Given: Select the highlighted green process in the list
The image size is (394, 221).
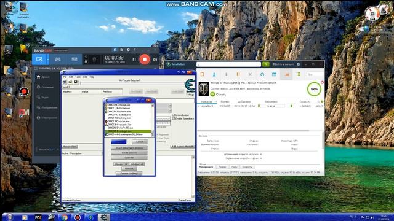Looking at the screenshot, I should pyautogui.click(x=127, y=131).
